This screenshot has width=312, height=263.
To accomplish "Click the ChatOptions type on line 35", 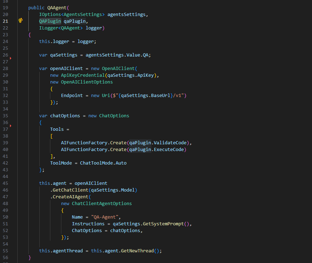I will click(x=114, y=116).
